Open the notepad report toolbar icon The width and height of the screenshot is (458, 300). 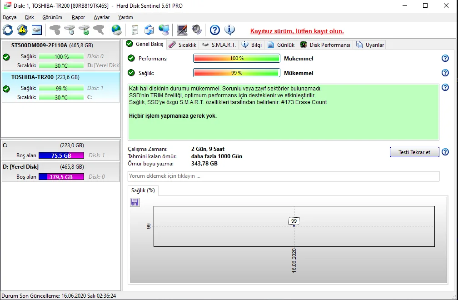134,30
